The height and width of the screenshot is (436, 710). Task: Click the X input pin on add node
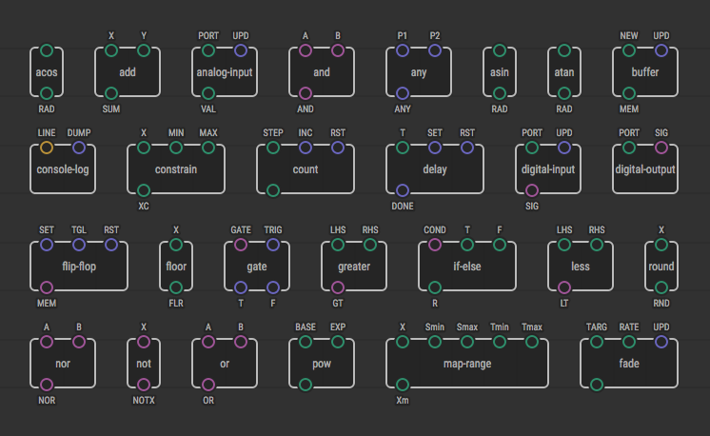tap(111, 50)
